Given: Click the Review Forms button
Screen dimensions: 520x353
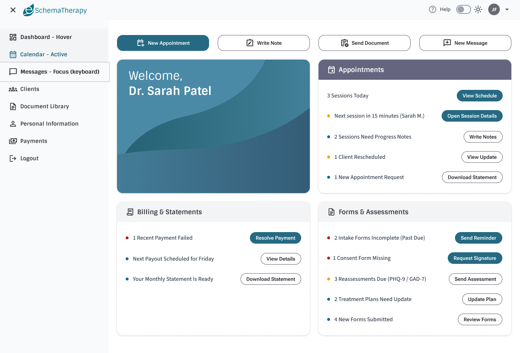Looking at the screenshot, I should click(x=480, y=319).
